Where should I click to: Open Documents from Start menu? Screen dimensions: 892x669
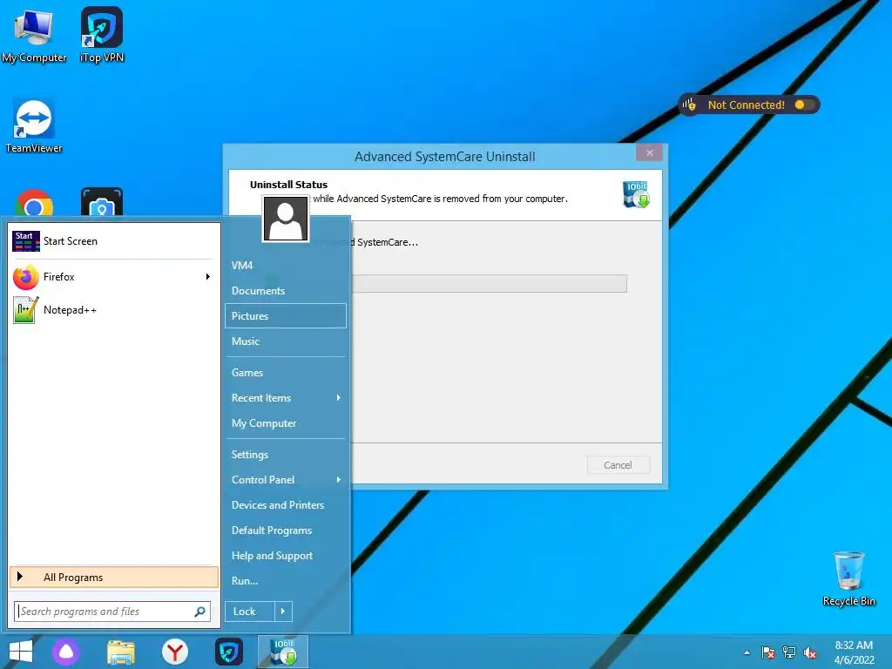click(x=285, y=291)
